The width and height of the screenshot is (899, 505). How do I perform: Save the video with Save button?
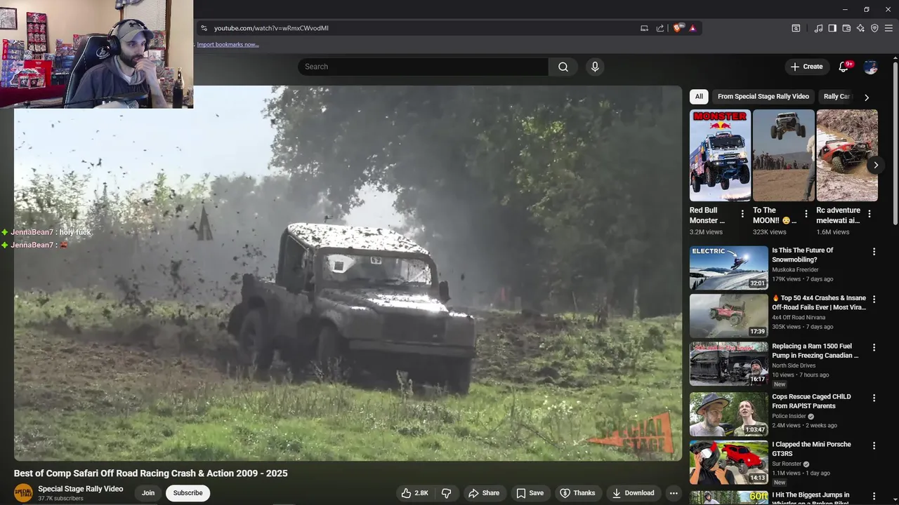pyautogui.click(x=530, y=493)
